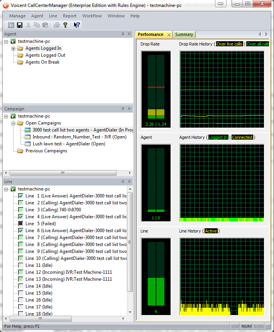Select Line 3 (Calling) 740-0:8700 row
Viewport: 274px width, 332px height.
pyautogui.click(x=53, y=210)
